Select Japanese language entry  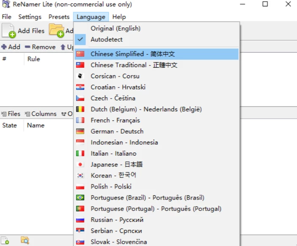(157, 164)
